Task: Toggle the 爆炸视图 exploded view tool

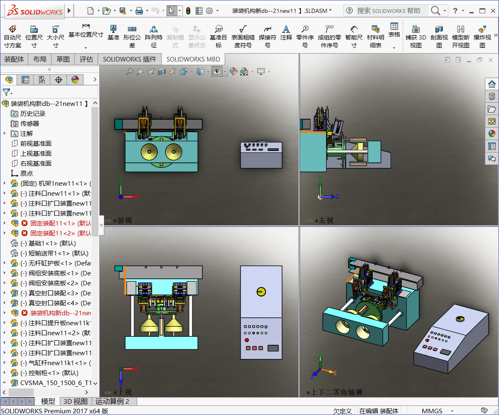Action: coord(482,36)
